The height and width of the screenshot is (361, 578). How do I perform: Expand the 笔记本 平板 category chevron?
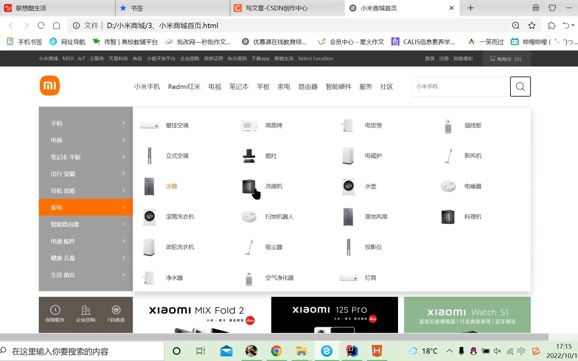pyautogui.click(x=123, y=157)
